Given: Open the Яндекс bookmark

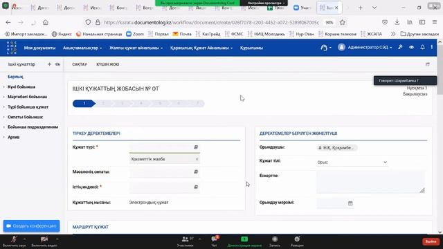Looking at the screenshot, I should coord(62,34).
